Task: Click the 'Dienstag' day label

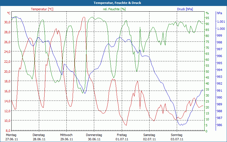Action: 39,135
